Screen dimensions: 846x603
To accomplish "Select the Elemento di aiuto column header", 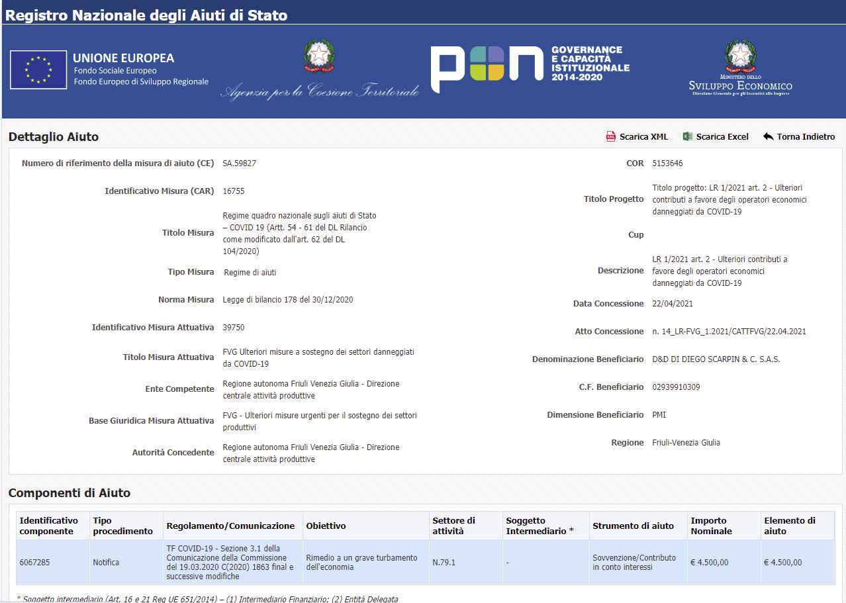I will pyautogui.click(x=798, y=526).
